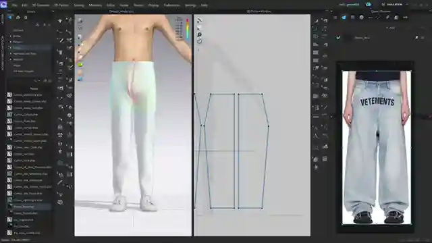
Task: Select the rightmost pant leg pattern piece
Action: point(254,151)
